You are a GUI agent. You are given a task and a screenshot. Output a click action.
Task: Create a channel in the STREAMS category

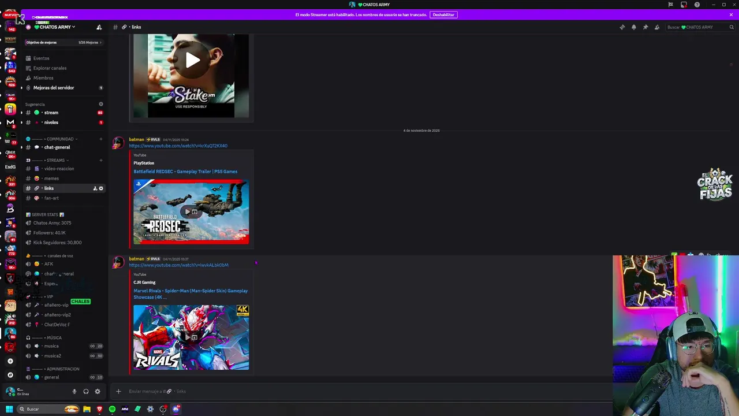(100, 160)
